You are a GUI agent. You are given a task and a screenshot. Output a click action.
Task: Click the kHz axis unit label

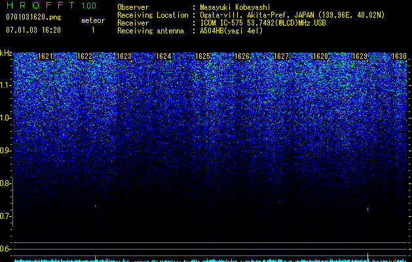(x=6, y=53)
